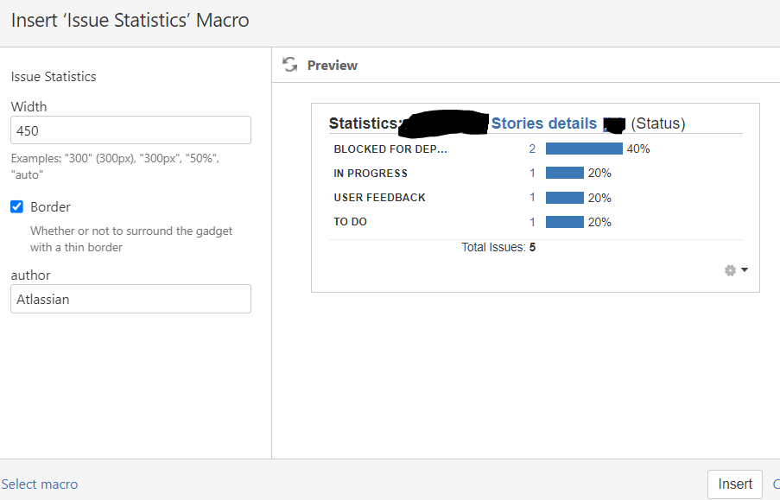
Task: Click the BLOCKED FOR DEP issue count 2
Action: [533, 149]
